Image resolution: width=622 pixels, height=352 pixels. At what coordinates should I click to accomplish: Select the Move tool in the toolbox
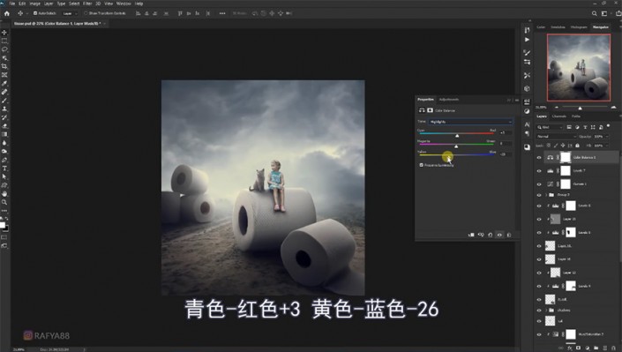coord(4,33)
